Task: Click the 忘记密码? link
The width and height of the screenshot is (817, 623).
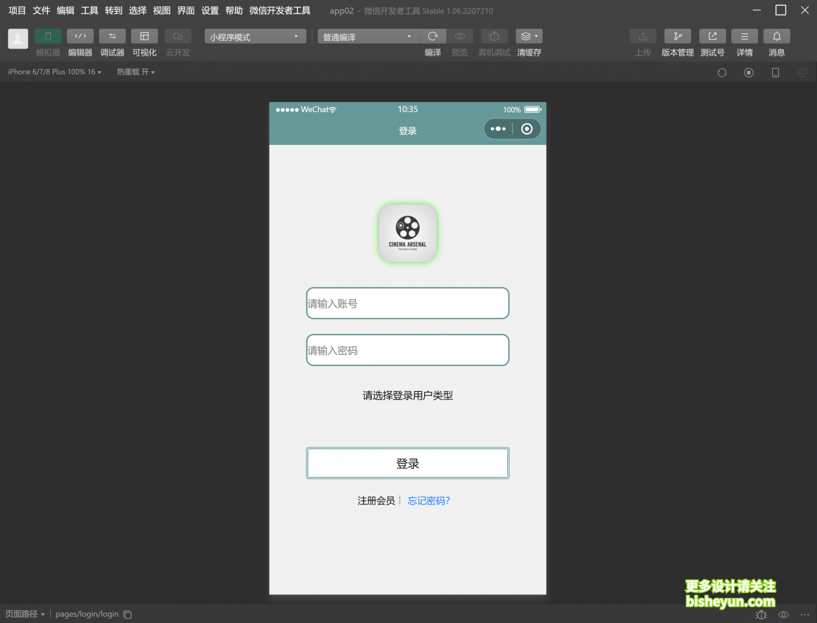Action: pos(429,500)
